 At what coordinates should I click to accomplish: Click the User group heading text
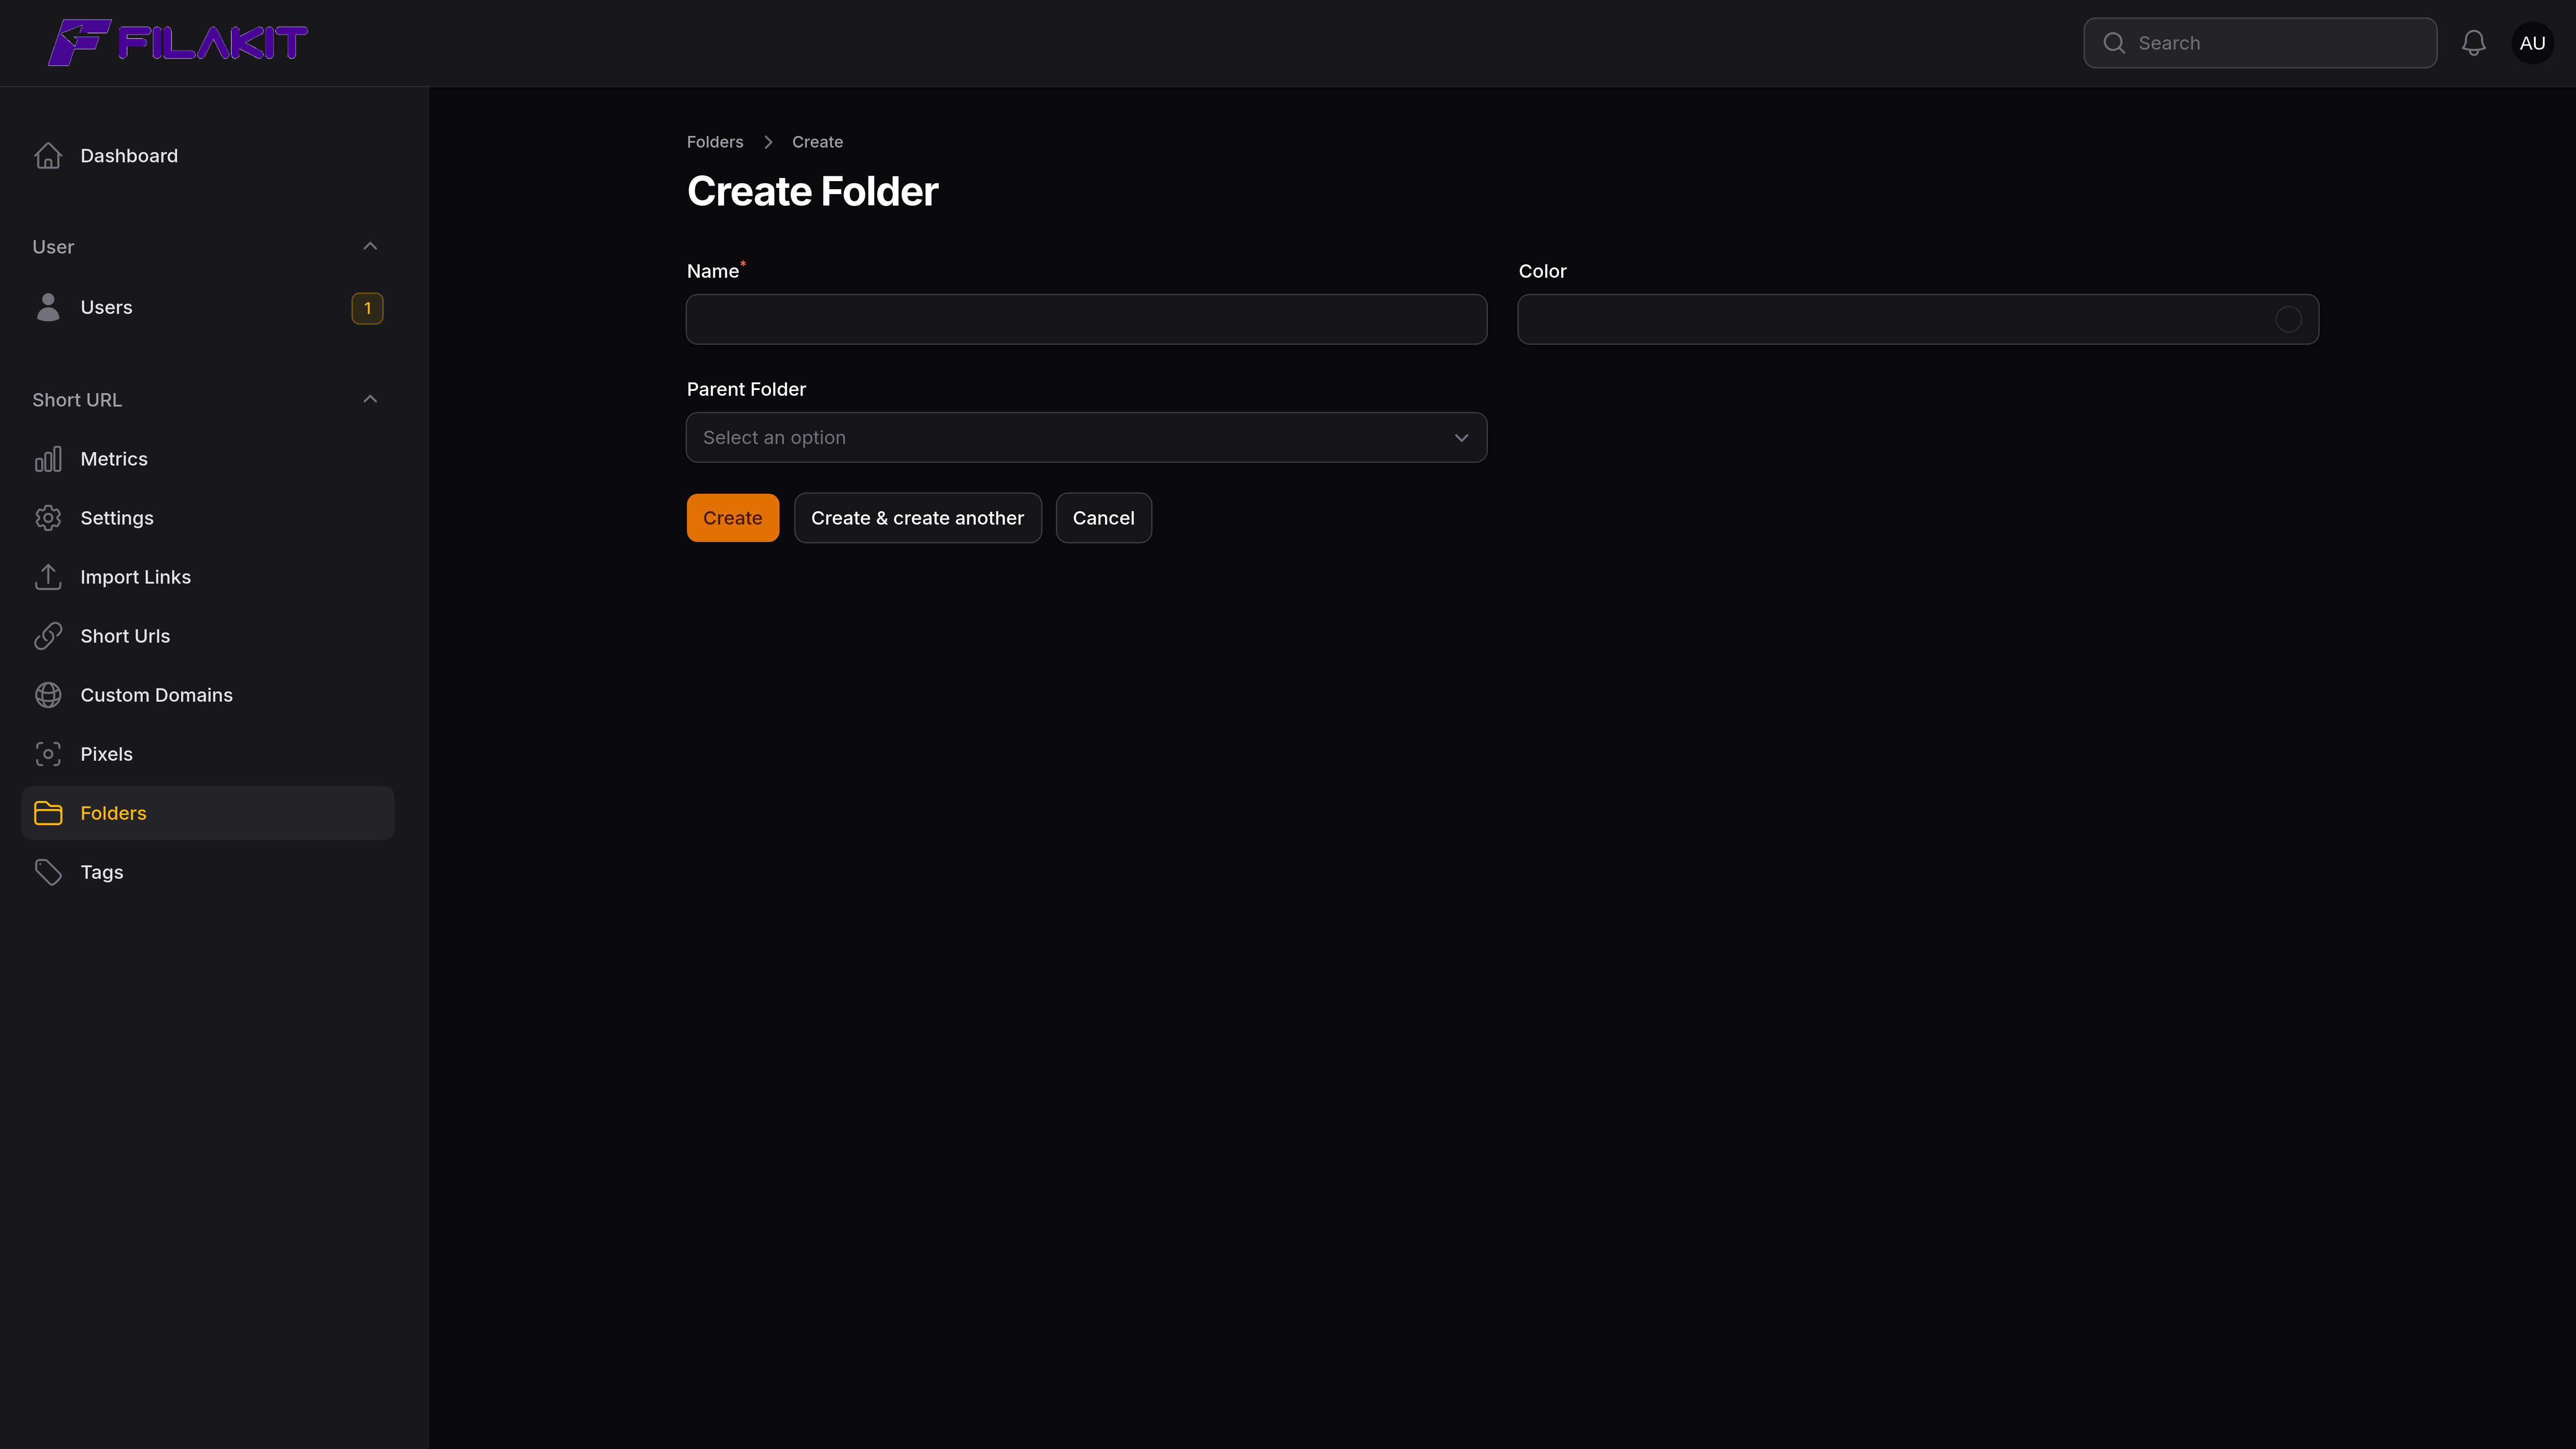pyautogui.click(x=53, y=247)
